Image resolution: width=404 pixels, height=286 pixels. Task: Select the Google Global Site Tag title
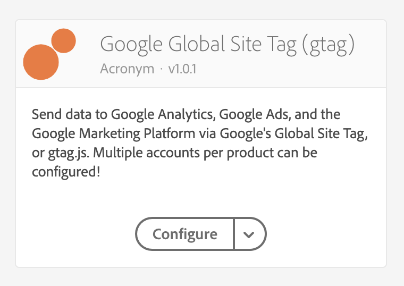(x=228, y=45)
